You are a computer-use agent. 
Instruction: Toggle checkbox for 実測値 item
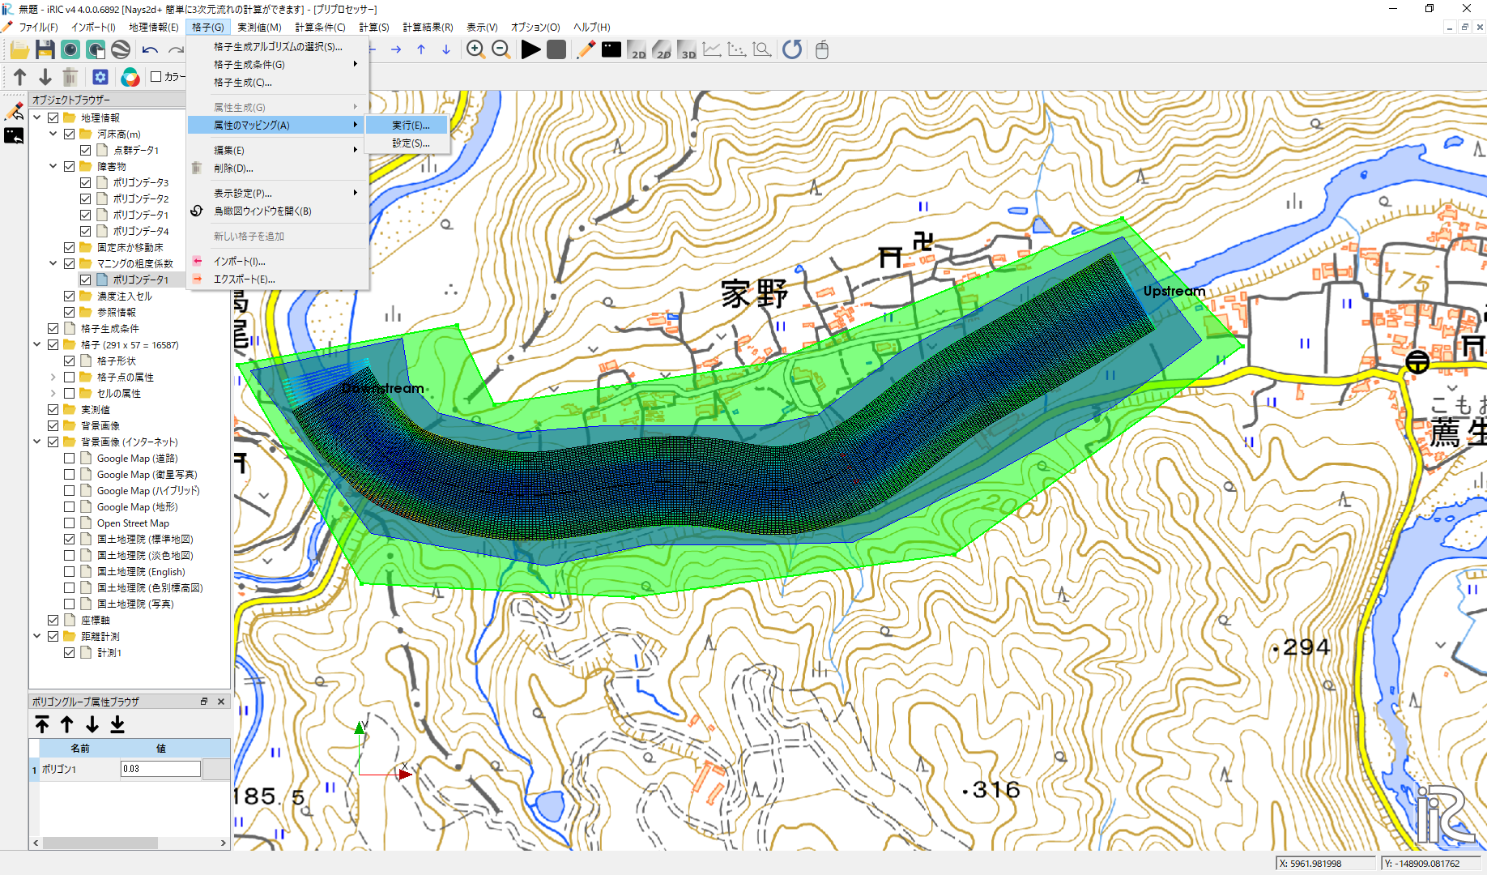point(53,409)
